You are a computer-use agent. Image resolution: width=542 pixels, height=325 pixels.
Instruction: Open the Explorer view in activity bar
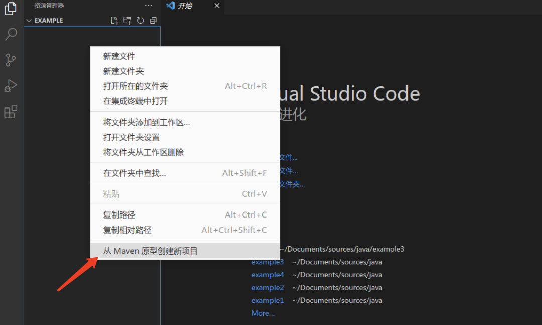click(11, 8)
